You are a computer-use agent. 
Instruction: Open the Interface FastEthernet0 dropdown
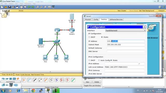point(126,30)
